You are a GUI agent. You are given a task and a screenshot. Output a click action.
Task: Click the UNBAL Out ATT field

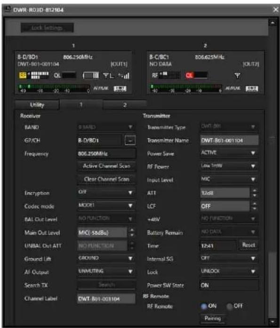pos(102,245)
